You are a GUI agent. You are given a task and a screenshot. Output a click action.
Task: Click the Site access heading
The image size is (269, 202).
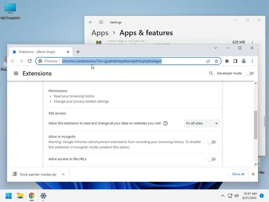[x=57, y=113]
